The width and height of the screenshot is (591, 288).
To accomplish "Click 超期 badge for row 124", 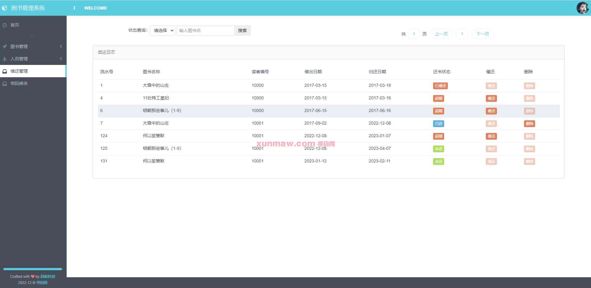I will coord(439,136).
